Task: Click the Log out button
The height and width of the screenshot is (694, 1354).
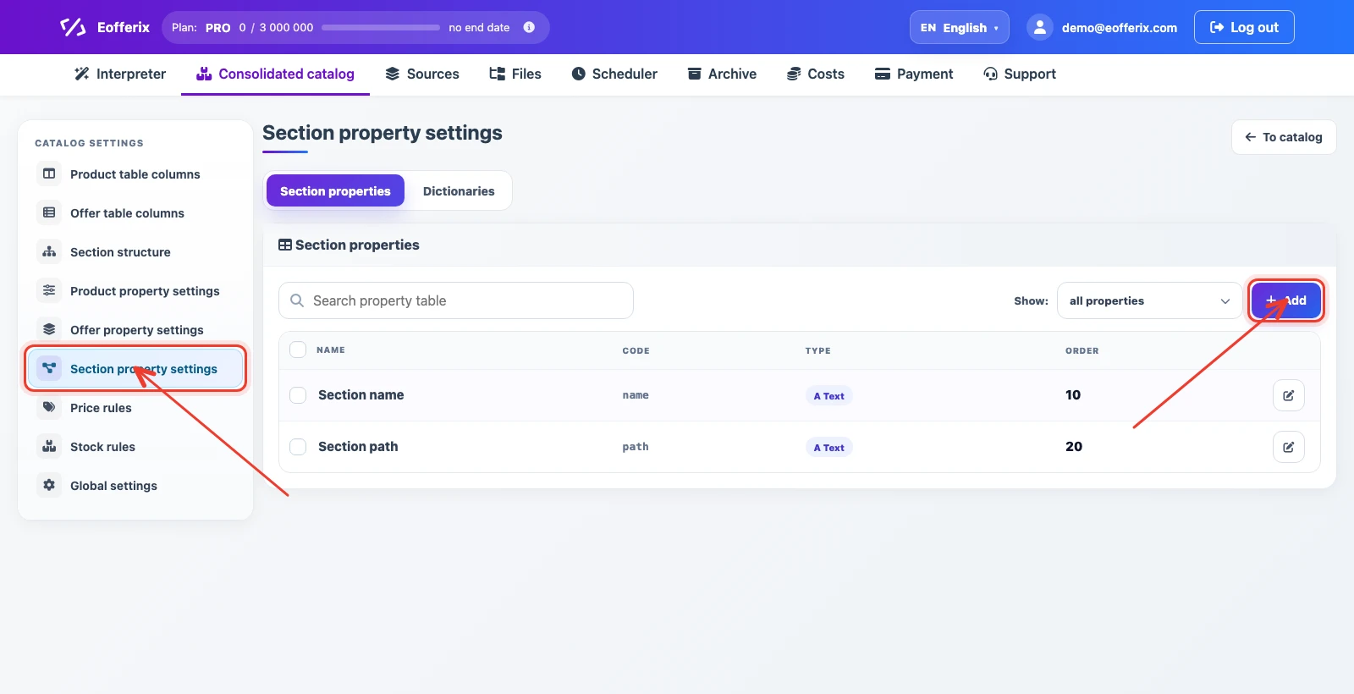Action: pyautogui.click(x=1244, y=27)
